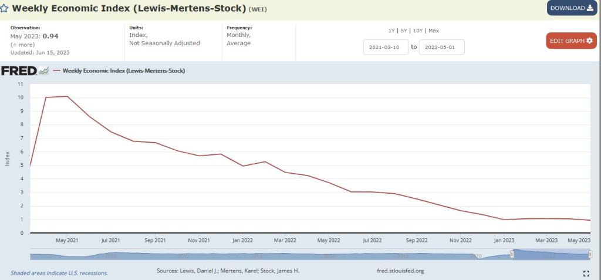Click the range navigator overview strip
This screenshot has width=601, height=280.
264,255
